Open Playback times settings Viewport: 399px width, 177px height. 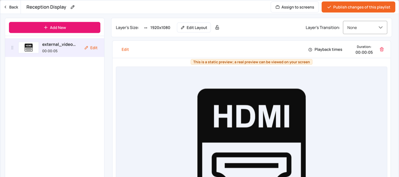[325, 49]
